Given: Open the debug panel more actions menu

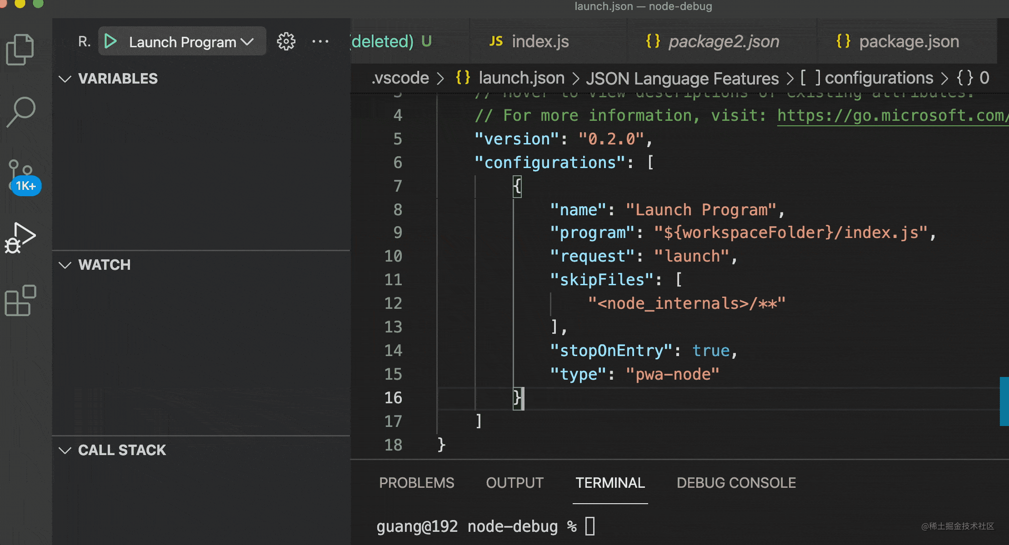Looking at the screenshot, I should [320, 41].
